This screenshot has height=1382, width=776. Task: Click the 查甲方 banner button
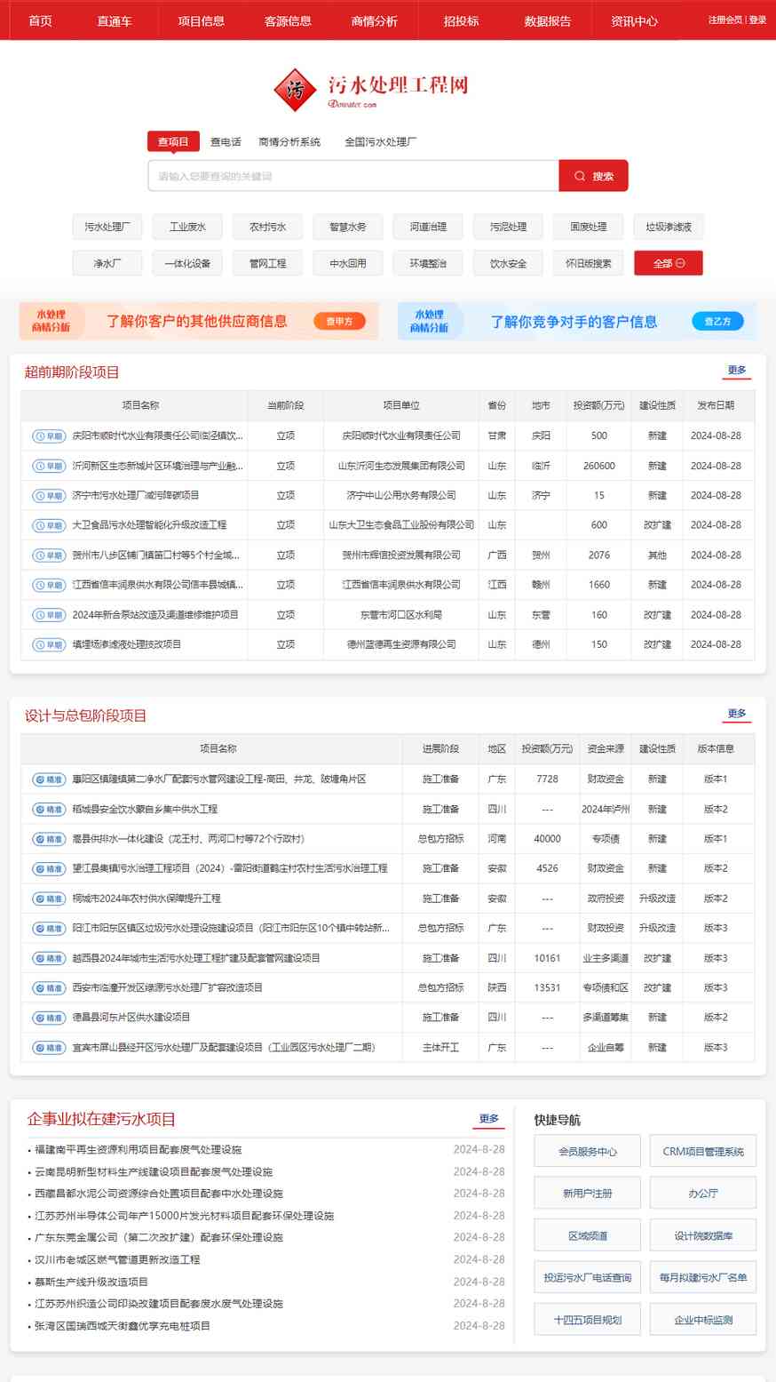(339, 321)
